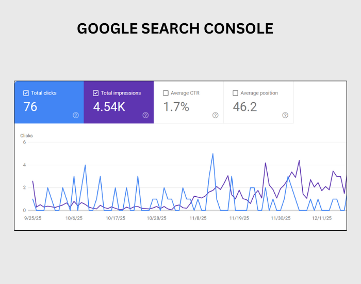Enable the Average position checkbox

[236, 93]
